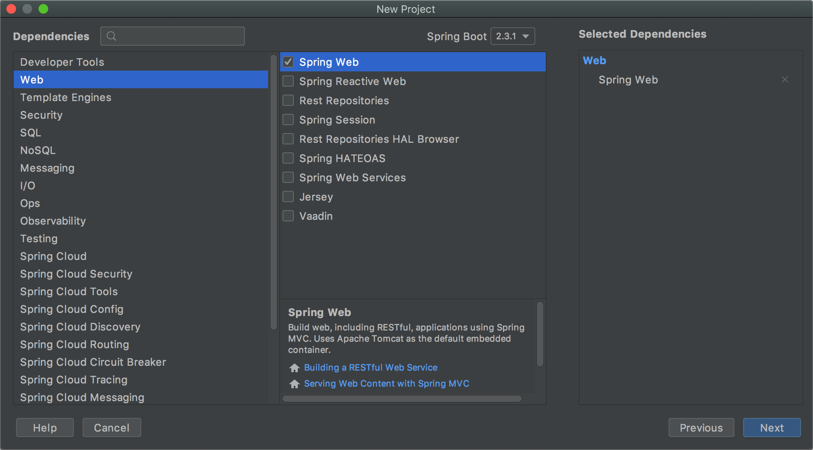Uncheck the Spring Web checkbox
Screen dimensions: 813x450
[x=288, y=62]
